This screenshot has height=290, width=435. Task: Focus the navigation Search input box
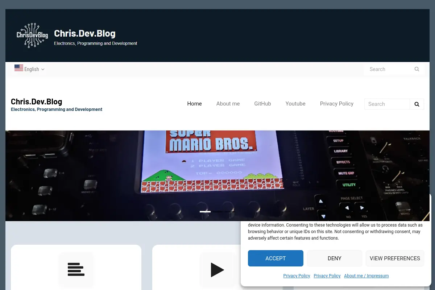point(387,104)
